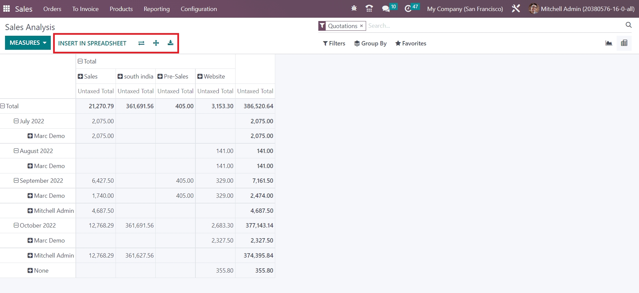Open the MEASURES dropdown

pyautogui.click(x=28, y=43)
